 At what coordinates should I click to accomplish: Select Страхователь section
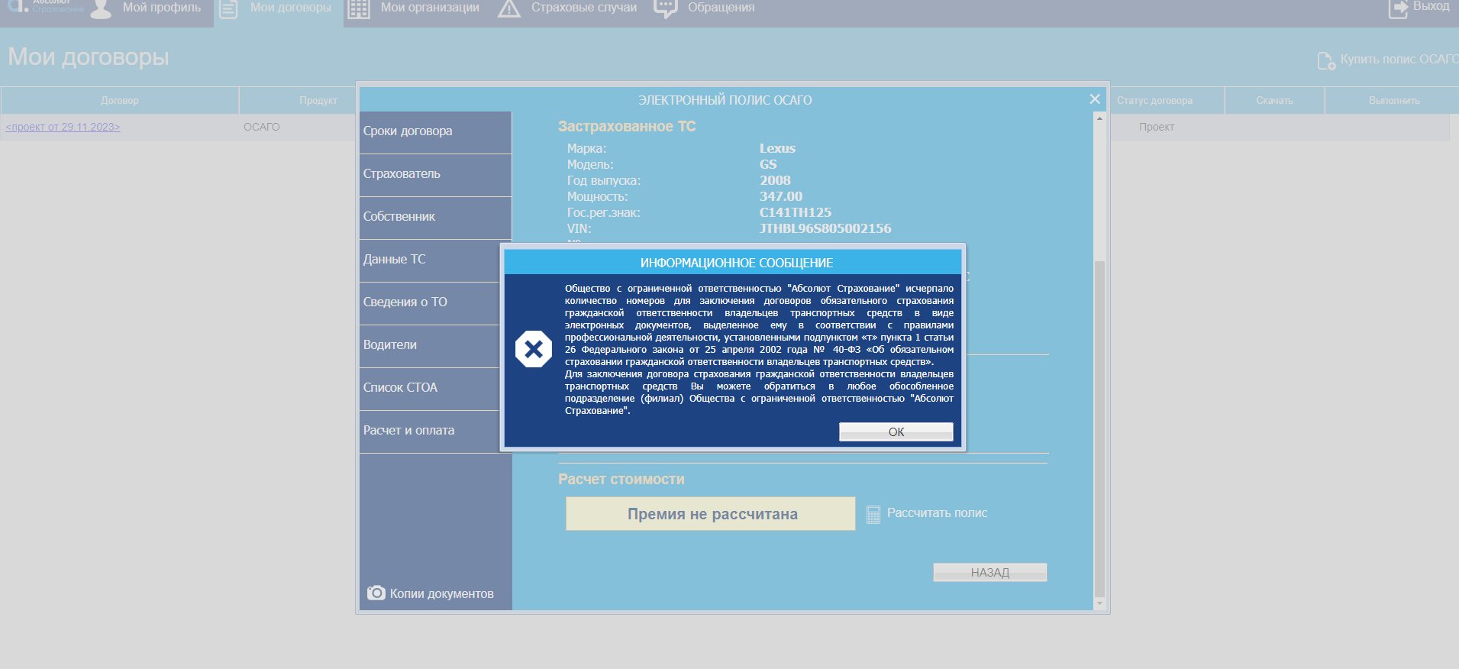pyautogui.click(x=435, y=174)
